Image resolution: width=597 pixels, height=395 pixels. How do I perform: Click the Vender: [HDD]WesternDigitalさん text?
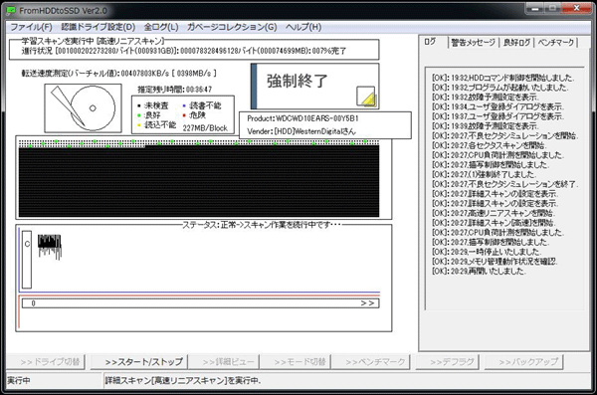(301, 131)
